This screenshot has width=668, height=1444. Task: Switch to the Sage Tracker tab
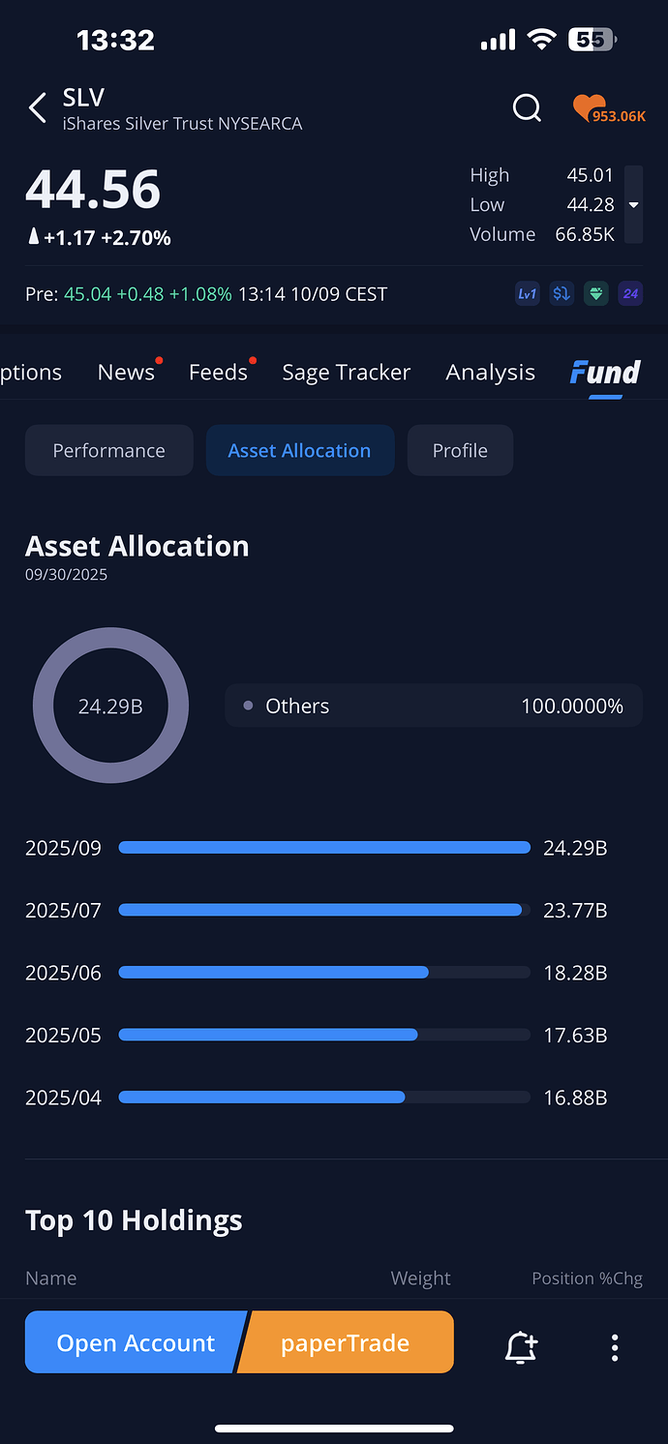(346, 373)
